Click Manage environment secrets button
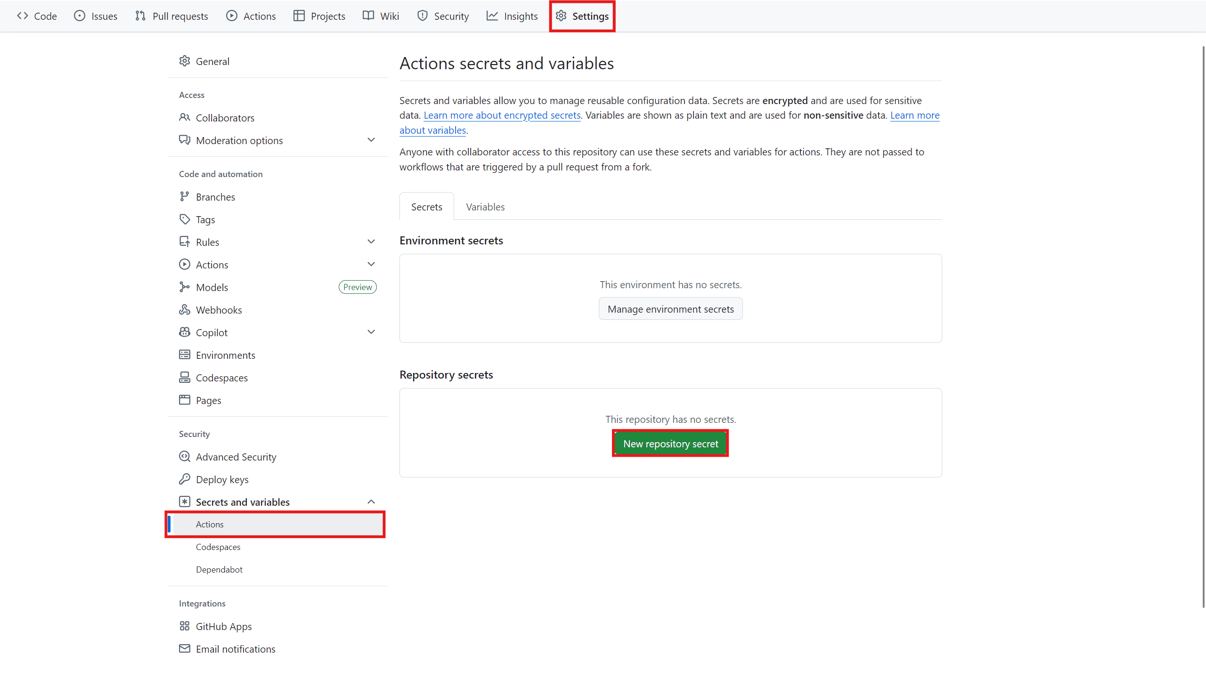1206x679 pixels. [x=670, y=309]
